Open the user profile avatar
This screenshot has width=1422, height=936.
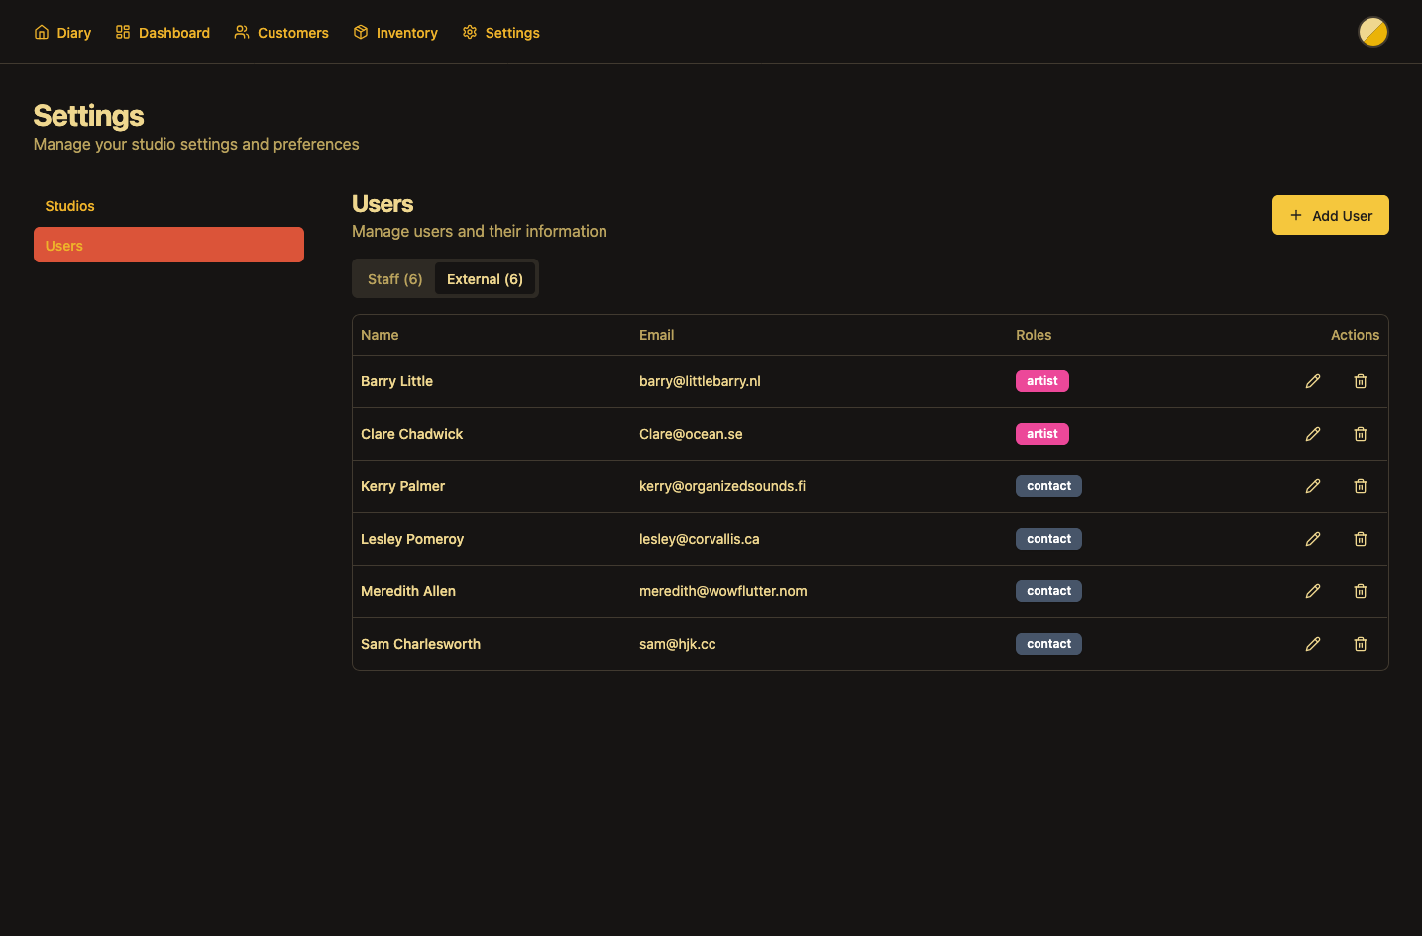[x=1373, y=32]
